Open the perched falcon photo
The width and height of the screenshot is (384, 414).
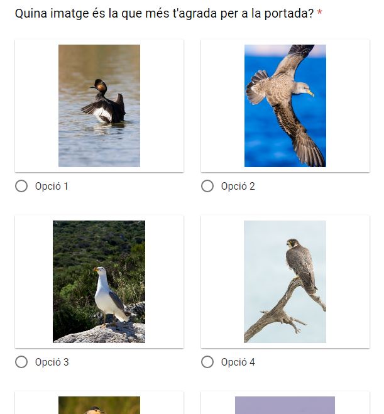pyautogui.click(x=285, y=281)
